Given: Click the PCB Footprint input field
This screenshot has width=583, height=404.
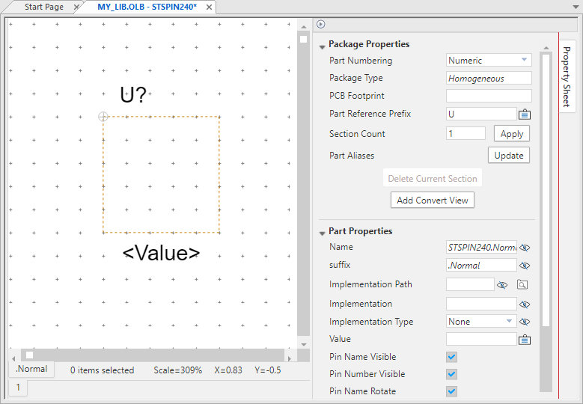Looking at the screenshot, I should [x=489, y=96].
